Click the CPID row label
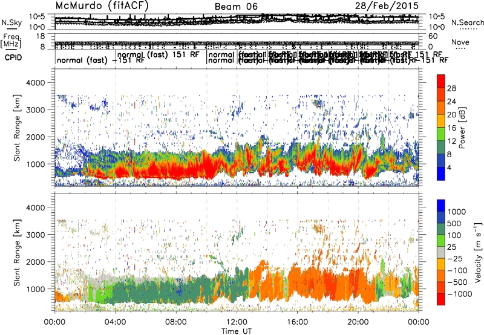 [x=13, y=57]
